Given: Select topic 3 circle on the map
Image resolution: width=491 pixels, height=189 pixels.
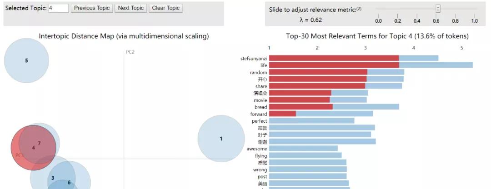Looking at the screenshot, I should (x=53, y=178).
